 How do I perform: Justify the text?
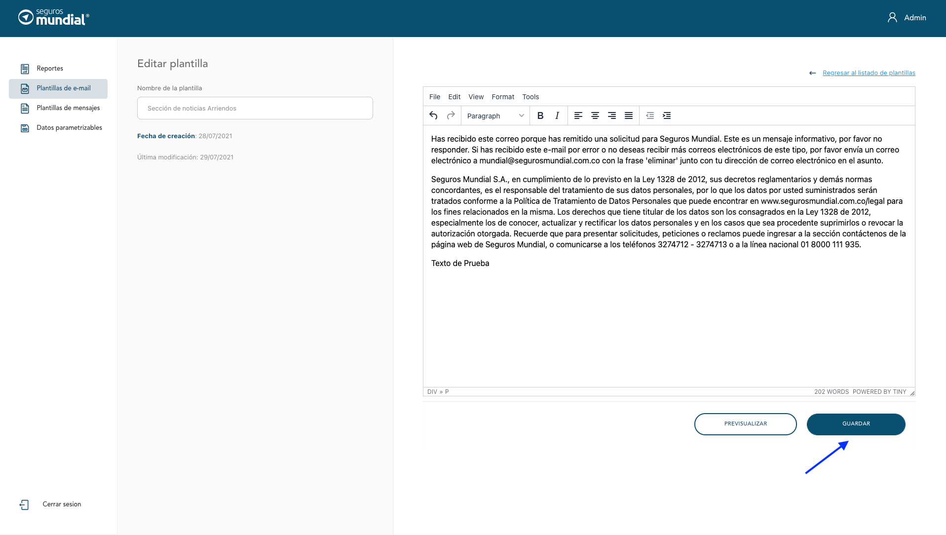(629, 115)
